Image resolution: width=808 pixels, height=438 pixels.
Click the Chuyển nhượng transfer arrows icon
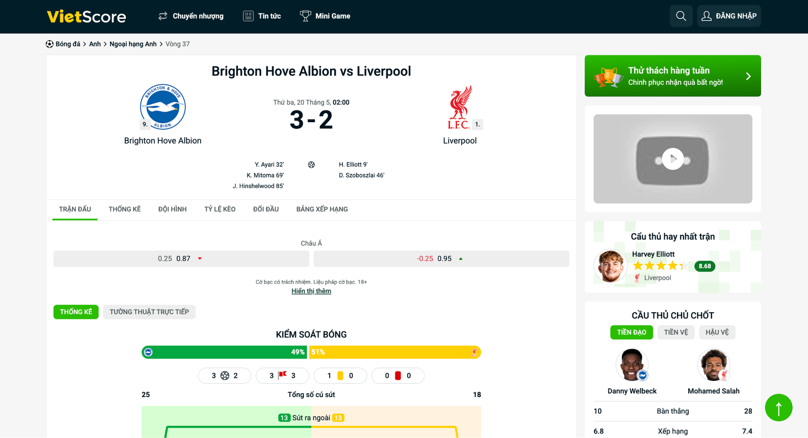point(163,16)
